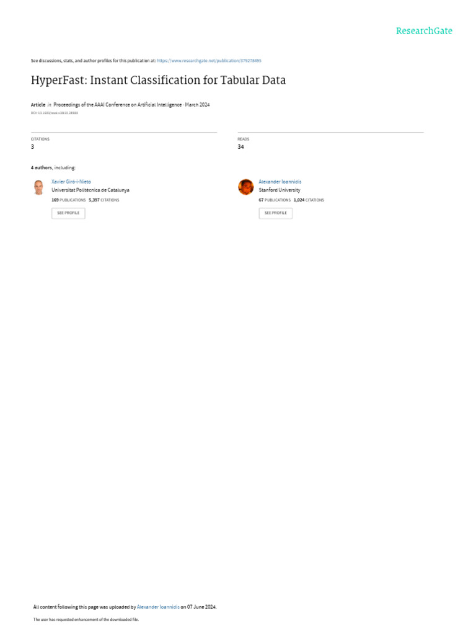Click See Profile under Xavier Giró-i-Nieto
The image size is (476, 635).
point(68,213)
